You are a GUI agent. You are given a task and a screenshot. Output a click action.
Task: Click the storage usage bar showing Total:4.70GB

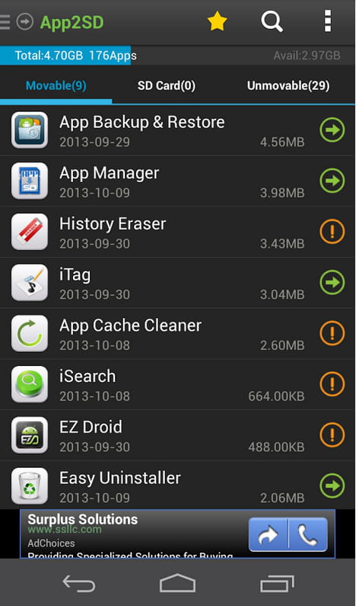coord(177,56)
